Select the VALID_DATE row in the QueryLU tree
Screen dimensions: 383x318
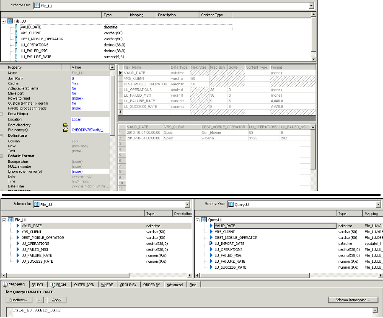coord(275,226)
